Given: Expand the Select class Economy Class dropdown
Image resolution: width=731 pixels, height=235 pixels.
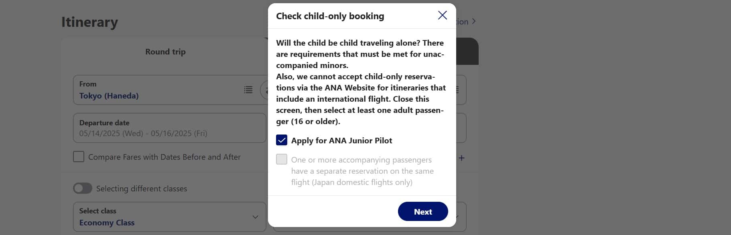Looking at the screenshot, I should click(x=169, y=217).
